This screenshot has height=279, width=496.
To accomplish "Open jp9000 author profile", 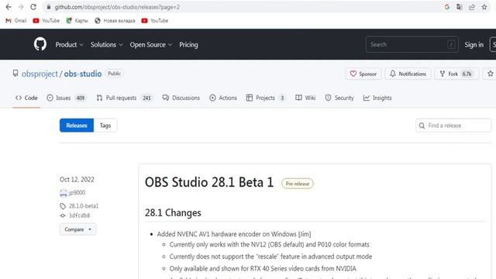I will [77, 192].
